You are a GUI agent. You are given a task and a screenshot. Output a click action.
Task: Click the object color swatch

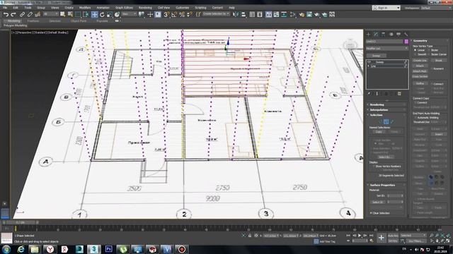[406, 42]
